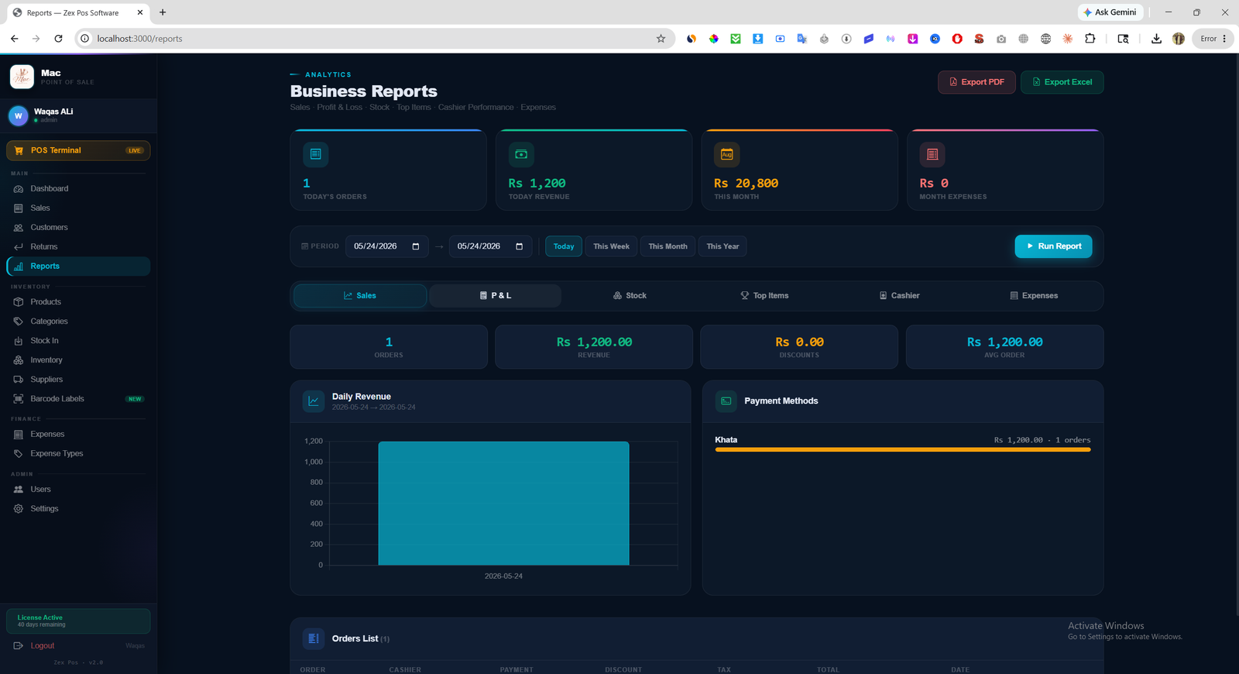Screen dimensions: 1239x674
Task: Reload the page in browser
Action: coord(58,38)
